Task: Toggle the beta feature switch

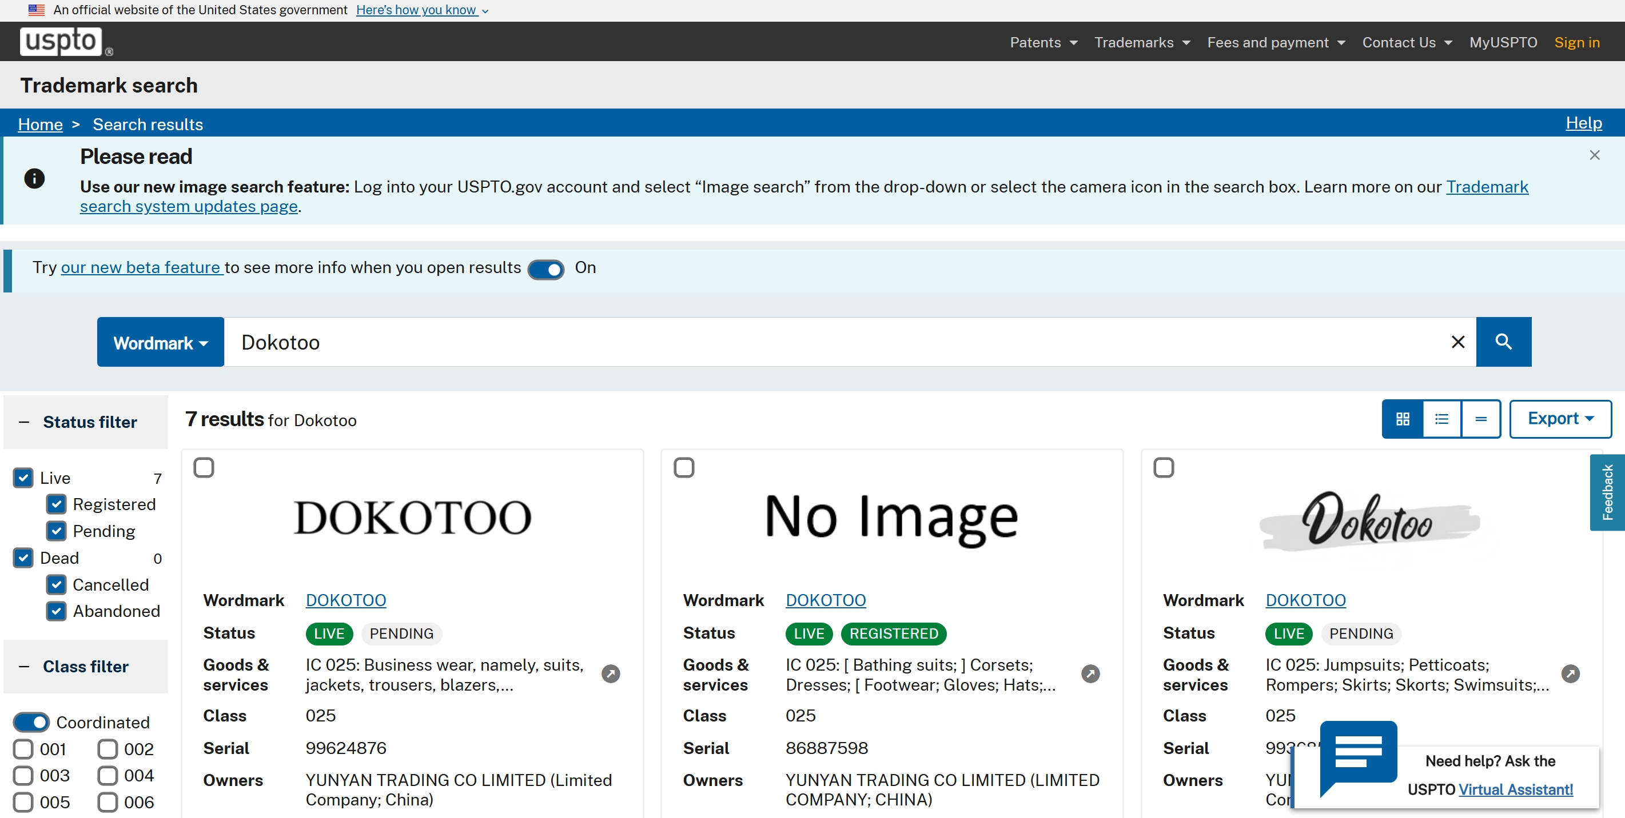Action: [x=545, y=269]
